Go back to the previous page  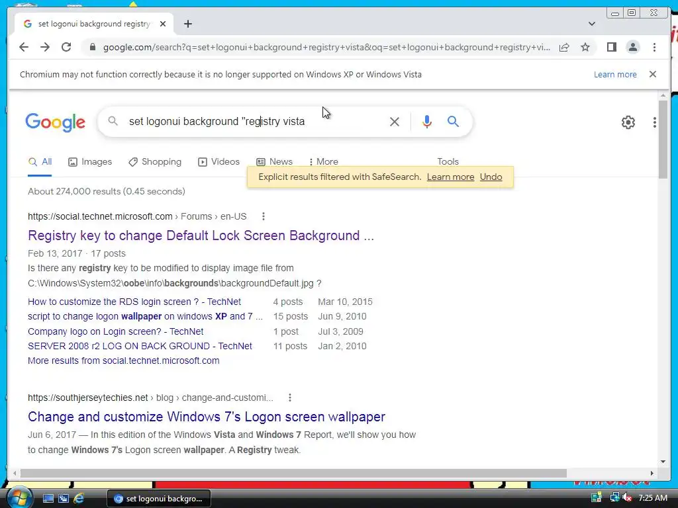click(x=24, y=47)
